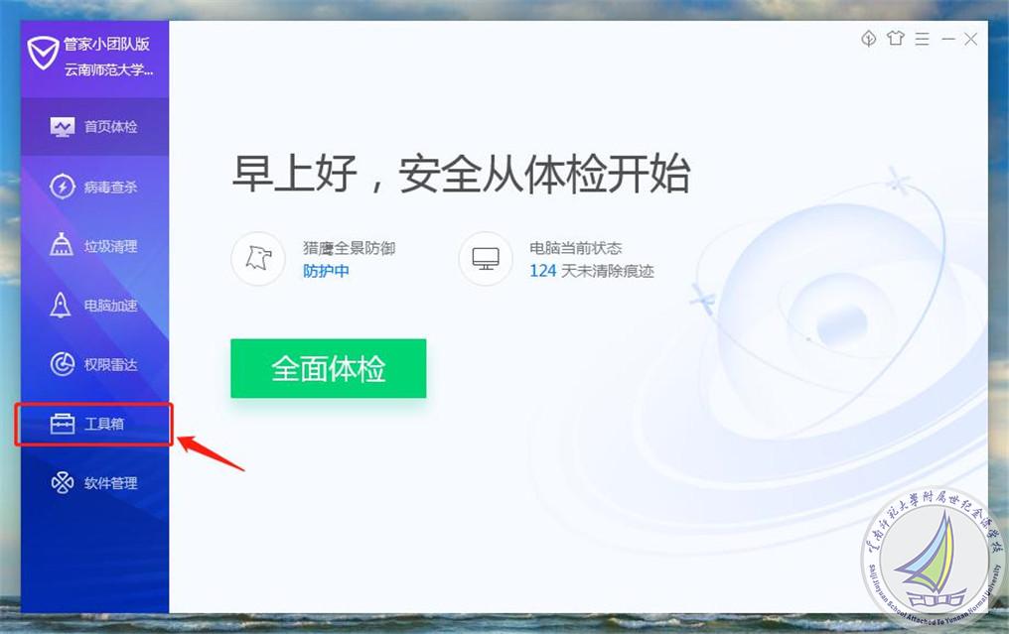1009x634 pixels.
Task: Open the main hamburger menu
Action: coord(923,40)
